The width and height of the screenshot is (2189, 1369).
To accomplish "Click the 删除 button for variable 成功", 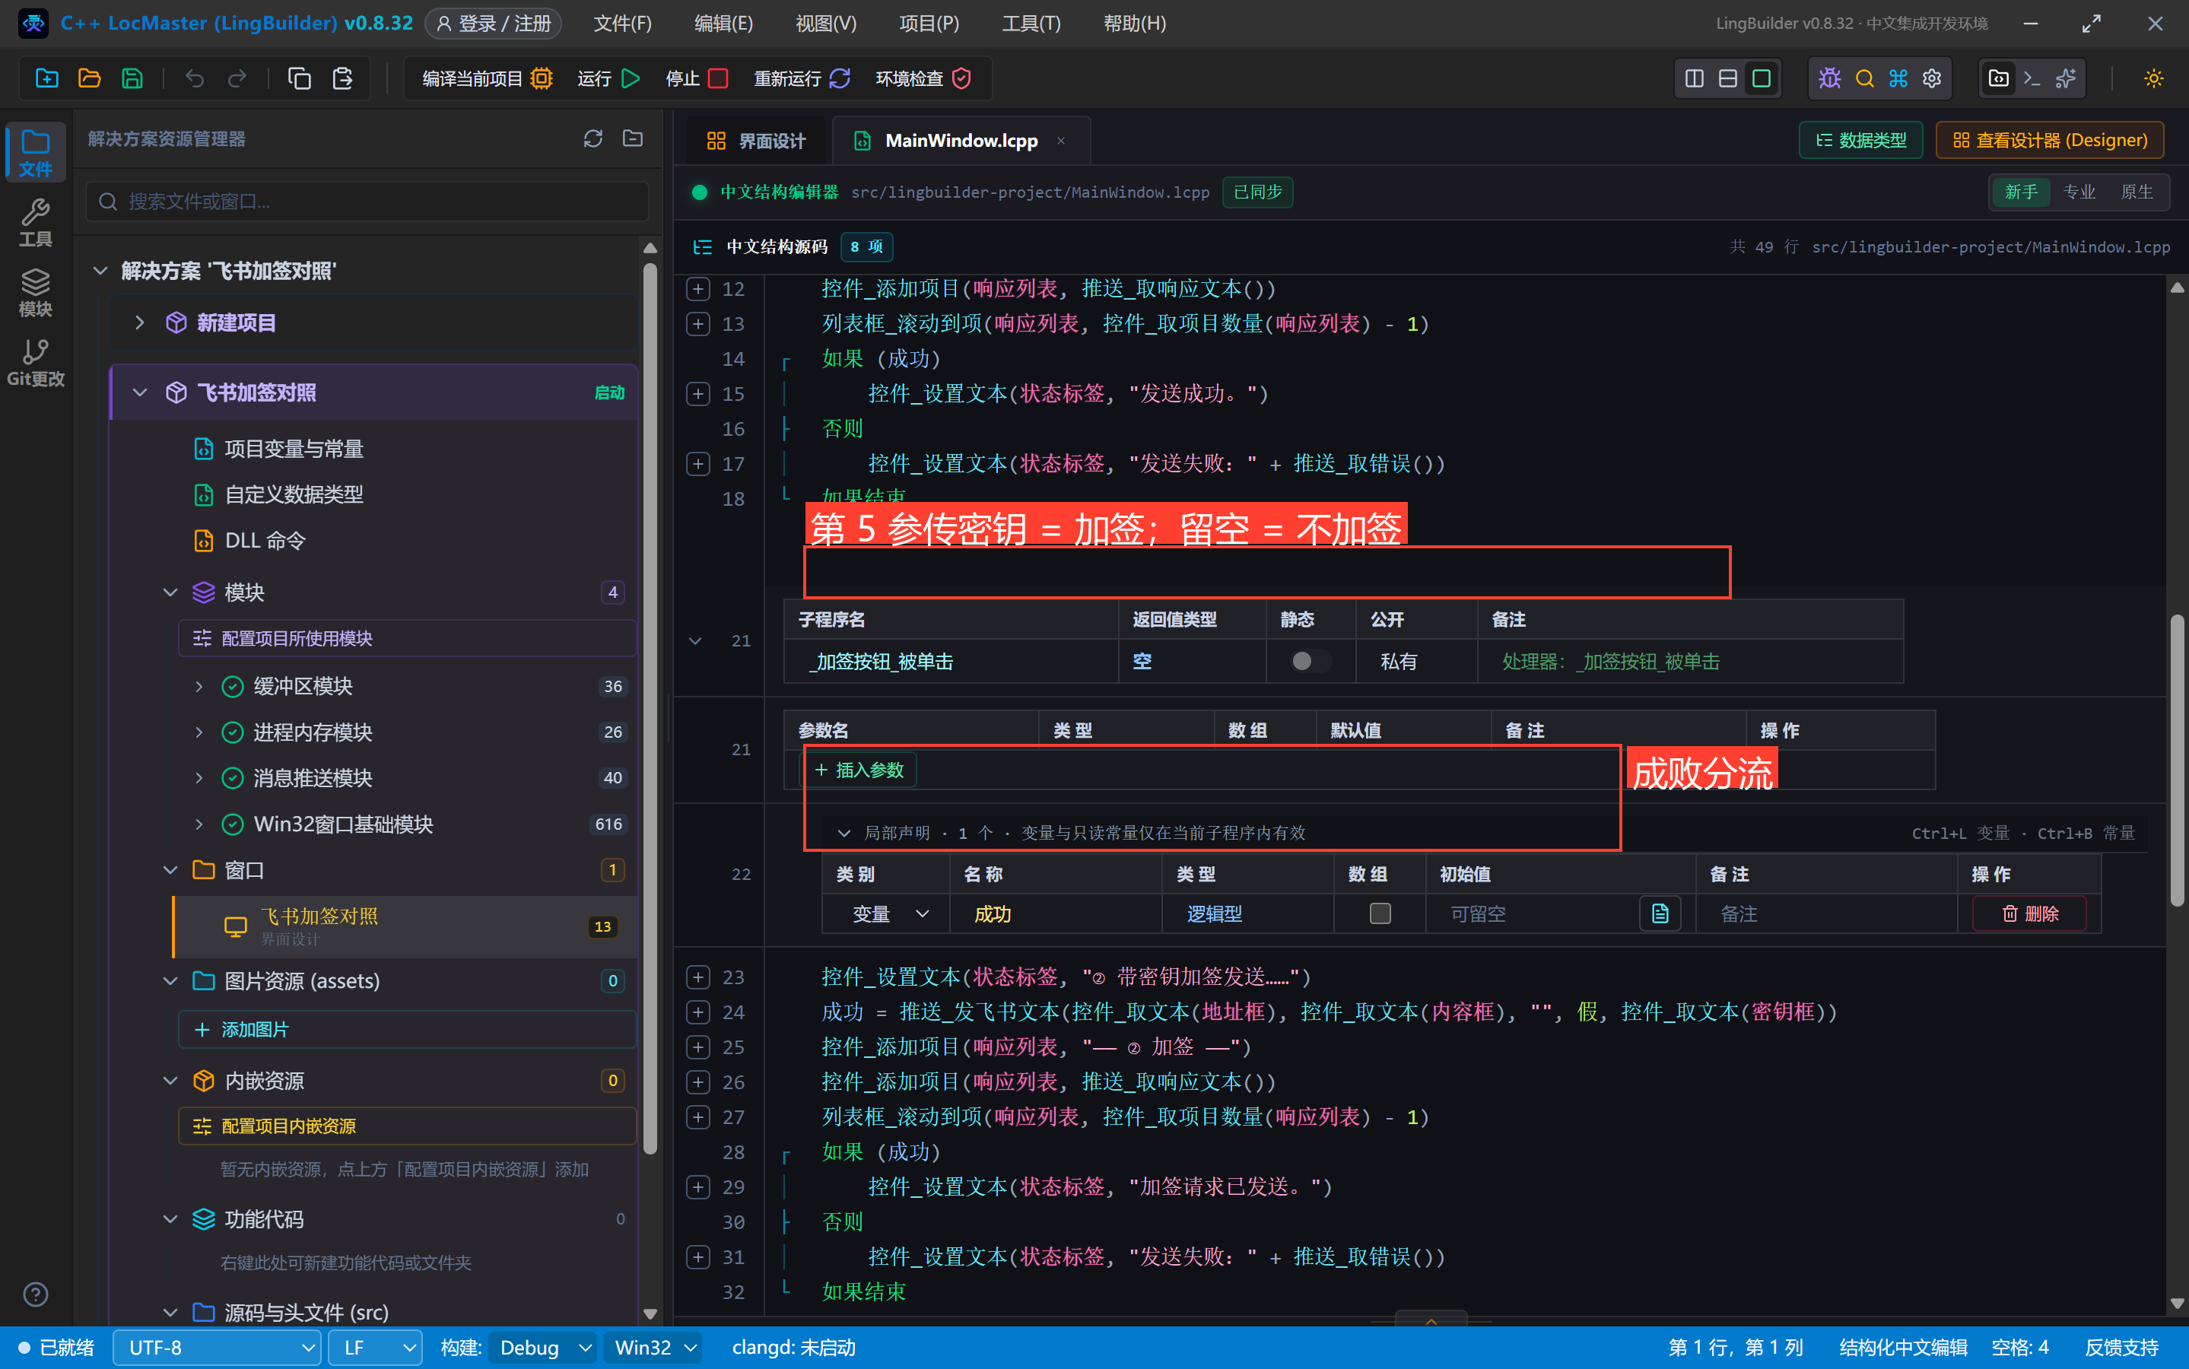I will pyautogui.click(x=2030, y=913).
